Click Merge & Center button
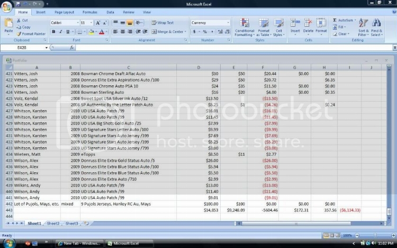The height and width of the screenshot is (248, 397). point(169,32)
